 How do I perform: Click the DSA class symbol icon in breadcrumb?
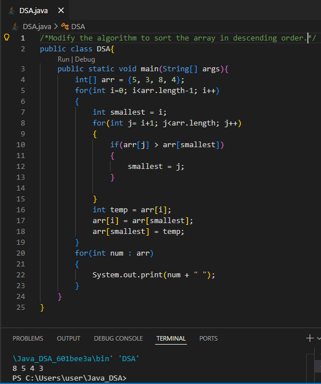65,26
